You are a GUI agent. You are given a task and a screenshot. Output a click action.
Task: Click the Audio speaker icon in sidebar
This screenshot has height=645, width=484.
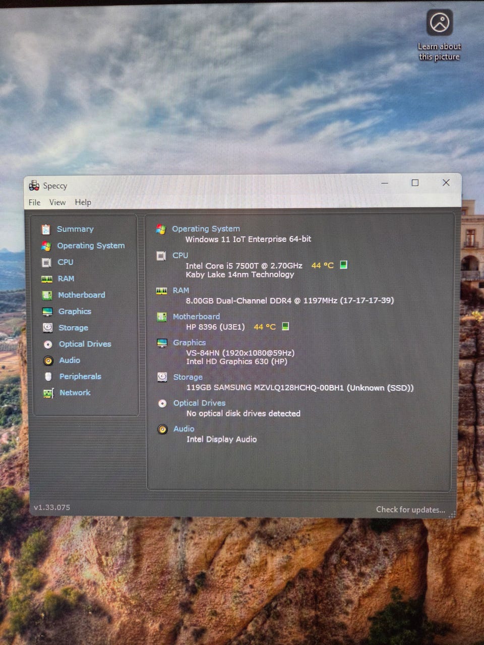(x=48, y=360)
